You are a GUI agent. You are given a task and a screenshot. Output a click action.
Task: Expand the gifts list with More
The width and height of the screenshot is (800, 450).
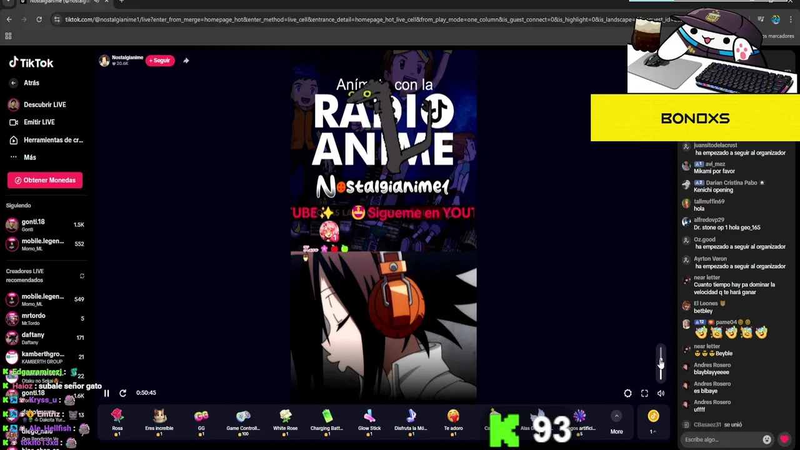pos(616,423)
